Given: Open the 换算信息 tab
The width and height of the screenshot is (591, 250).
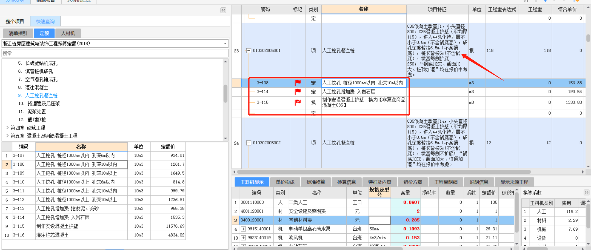Looking at the screenshot, I should [347, 182].
